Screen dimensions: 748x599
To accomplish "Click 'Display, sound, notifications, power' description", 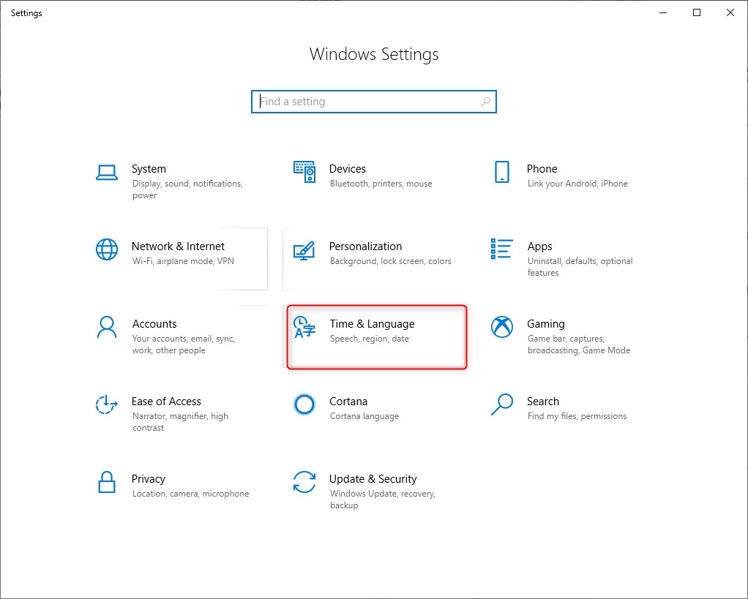I will click(187, 189).
